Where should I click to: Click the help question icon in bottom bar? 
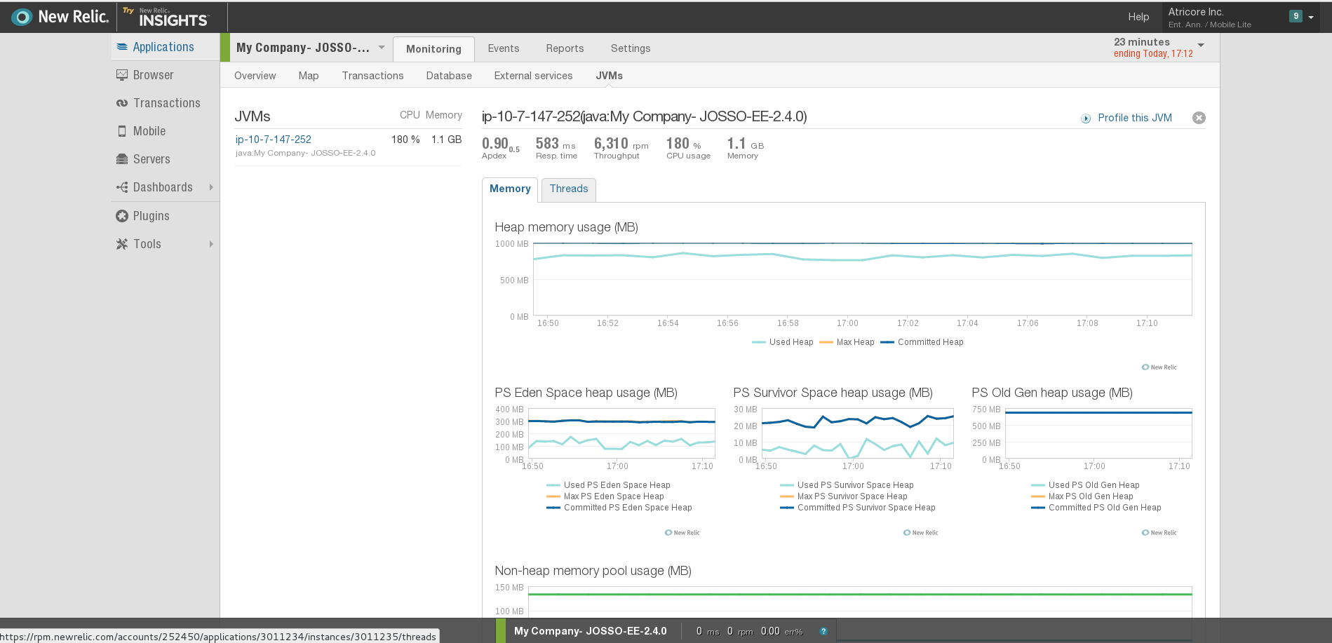[823, 631]
